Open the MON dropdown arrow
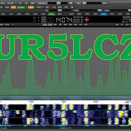 coord(108,3)
